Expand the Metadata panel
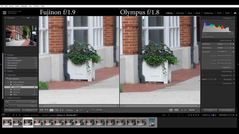The width and height of the screenshot is (239, 134). click(x=234, y=79)
